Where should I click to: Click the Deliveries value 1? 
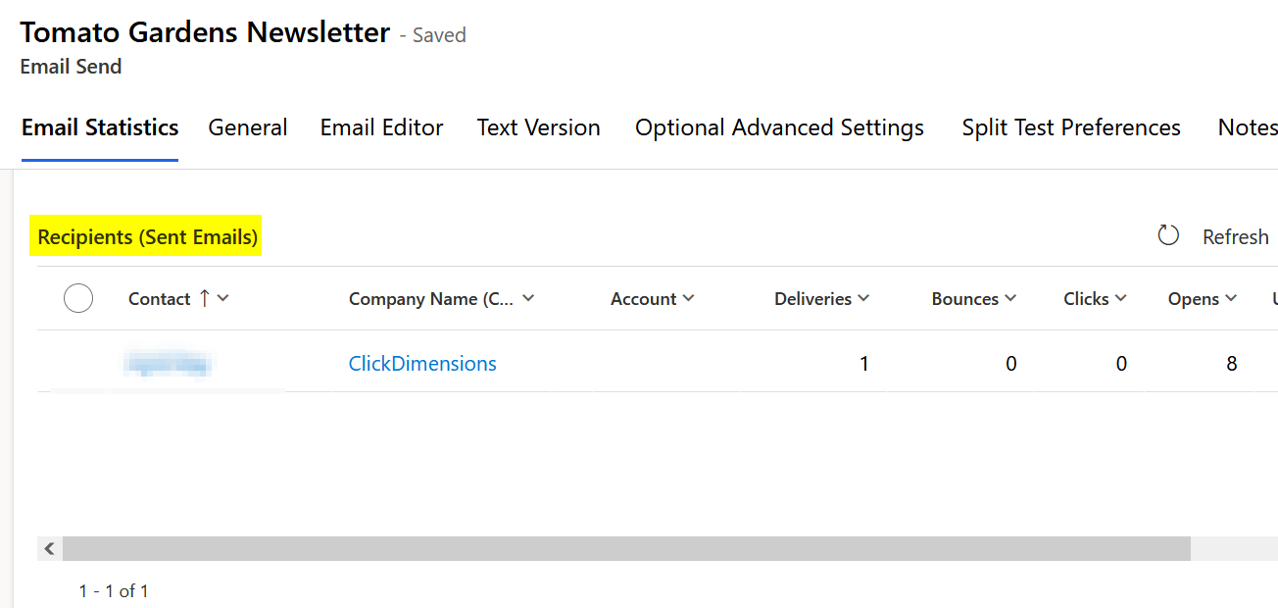click(x=863, y=364)
